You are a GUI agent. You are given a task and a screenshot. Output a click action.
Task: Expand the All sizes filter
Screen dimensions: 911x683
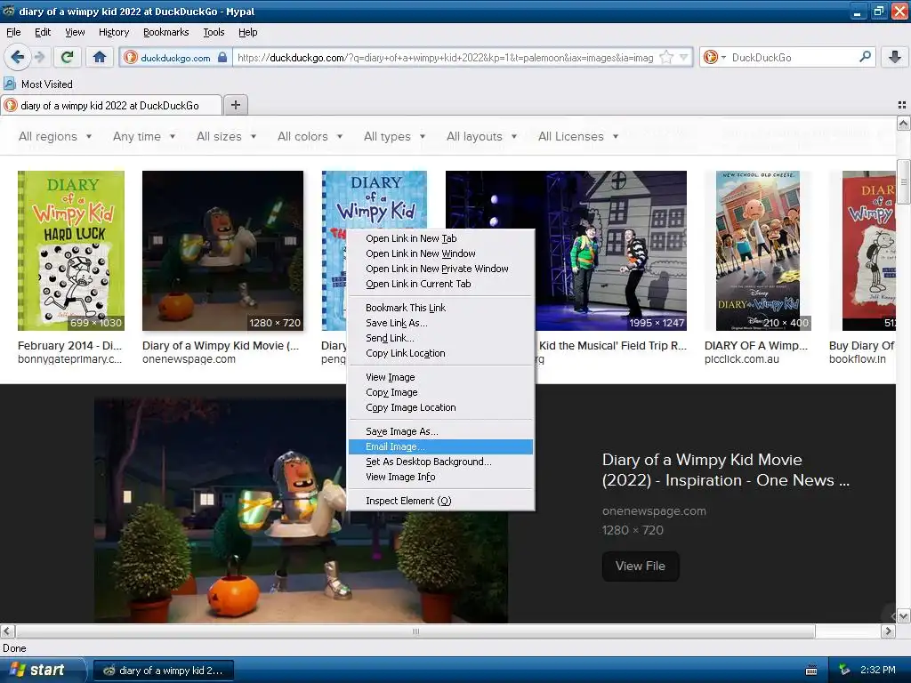(226, 136)
